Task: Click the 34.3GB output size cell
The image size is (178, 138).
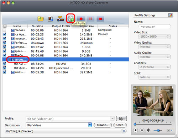Action: 86,64
